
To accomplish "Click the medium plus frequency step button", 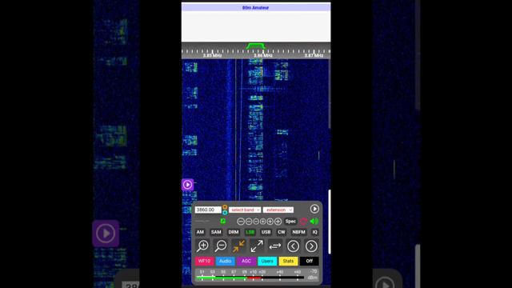I will [270, 222].
